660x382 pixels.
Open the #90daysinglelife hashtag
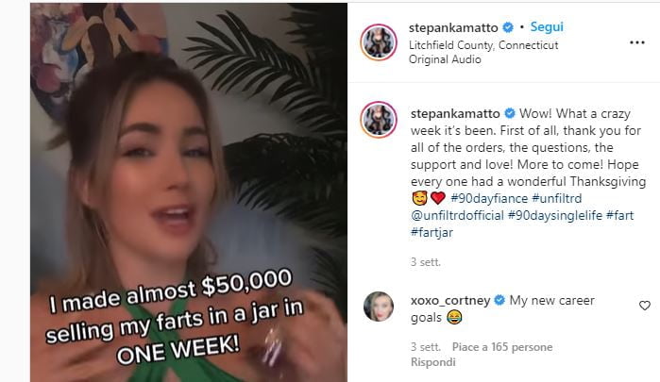click(x=555, y=215)
